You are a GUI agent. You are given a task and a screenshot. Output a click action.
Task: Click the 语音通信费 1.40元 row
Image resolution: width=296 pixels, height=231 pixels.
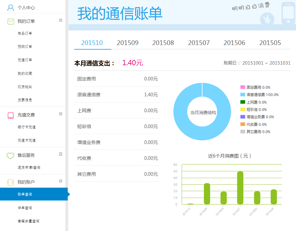tap(117, 95)
